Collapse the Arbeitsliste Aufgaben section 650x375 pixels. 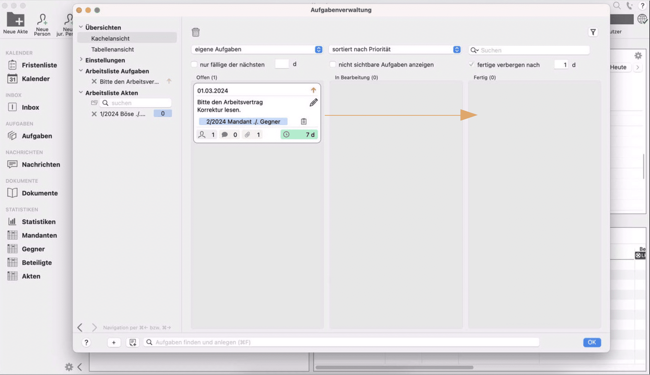click(81, 71)
